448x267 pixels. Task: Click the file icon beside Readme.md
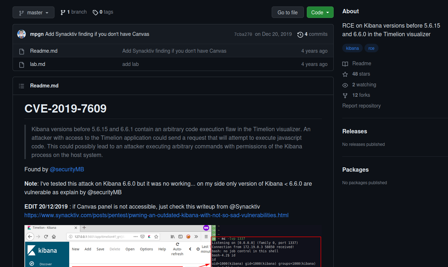(22, 51)
